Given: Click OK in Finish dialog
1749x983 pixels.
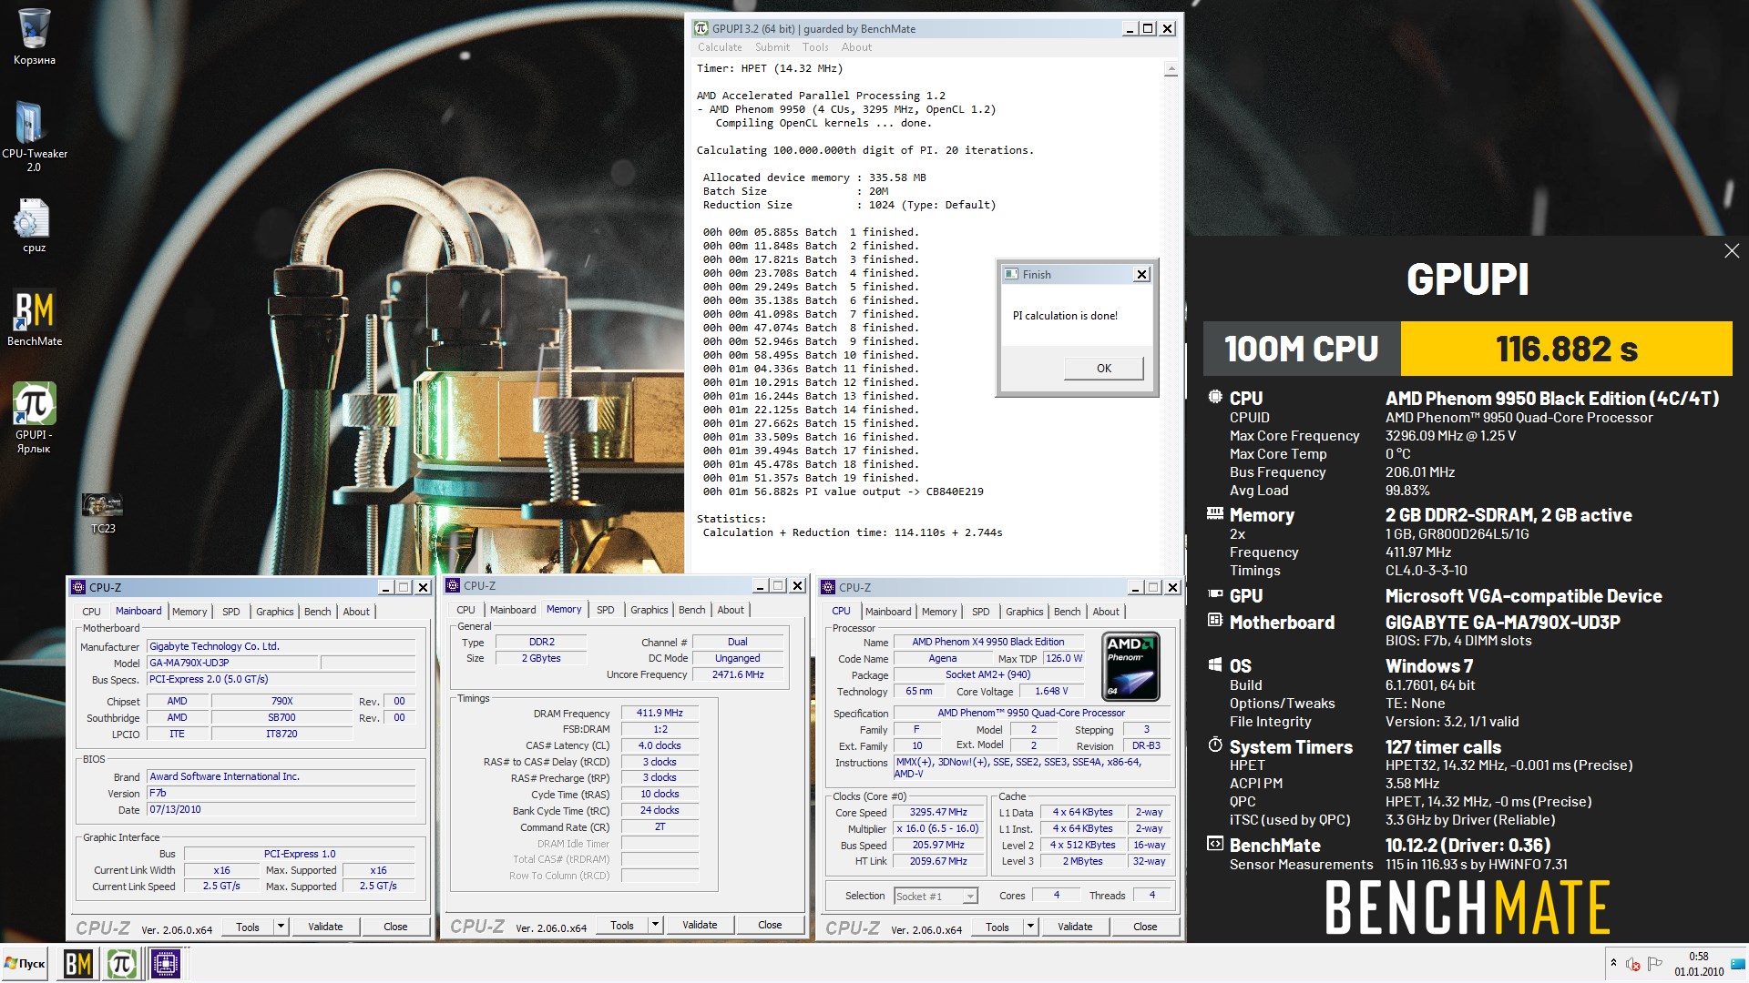Looking at the screenshot, I should (x=1103, y=368).
